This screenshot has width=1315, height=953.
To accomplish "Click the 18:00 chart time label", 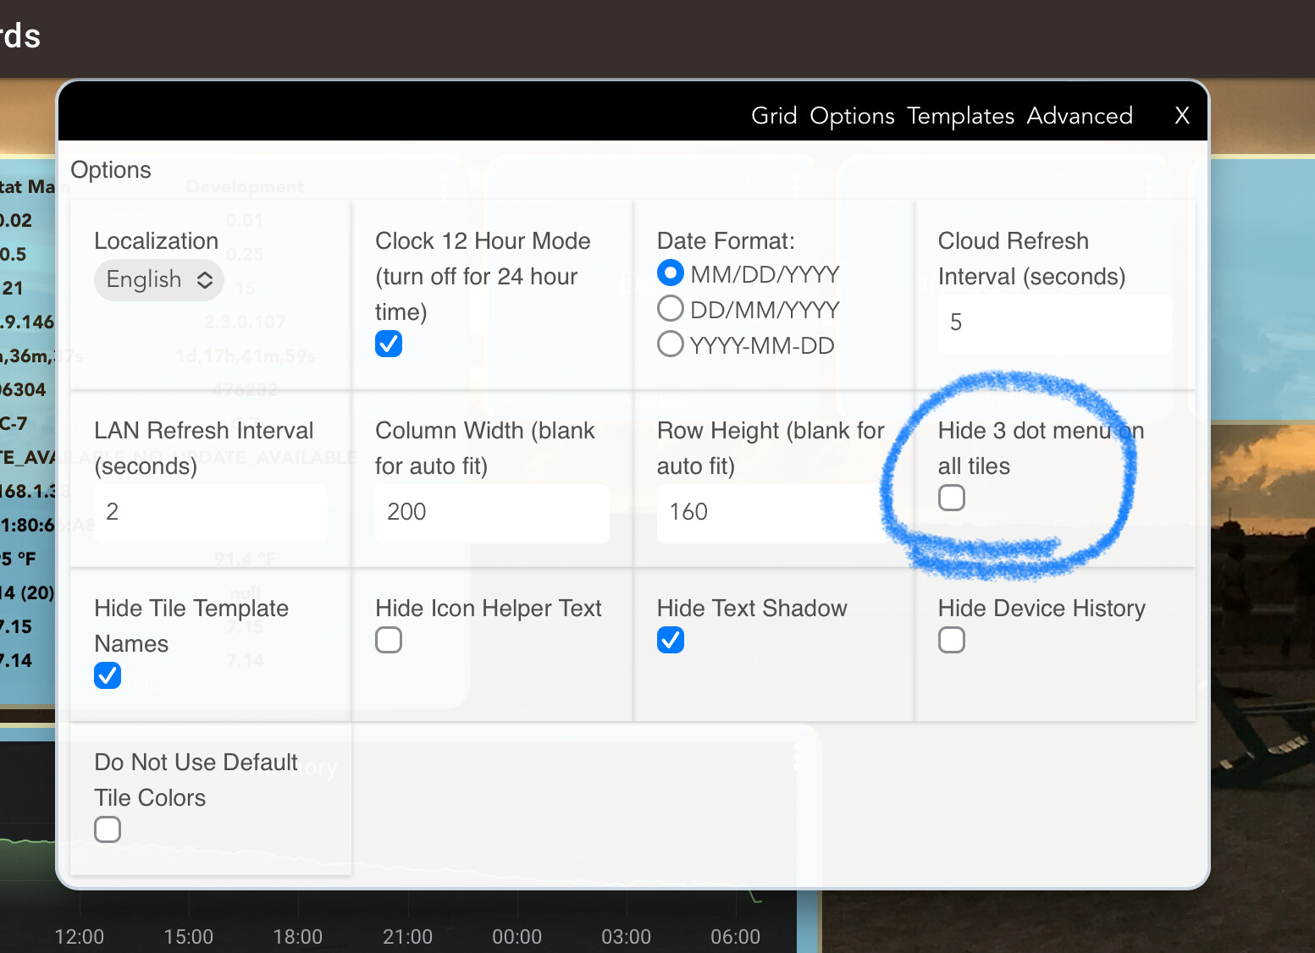I will coord(298,937).
